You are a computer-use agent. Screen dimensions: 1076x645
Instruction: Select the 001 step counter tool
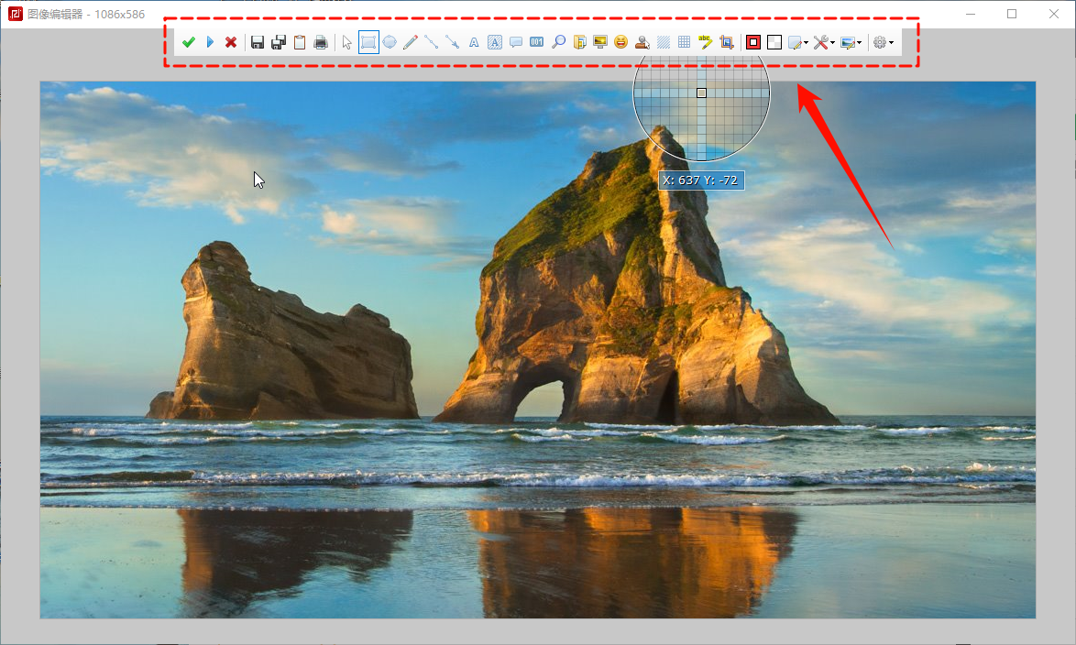[x=537, y=42]
